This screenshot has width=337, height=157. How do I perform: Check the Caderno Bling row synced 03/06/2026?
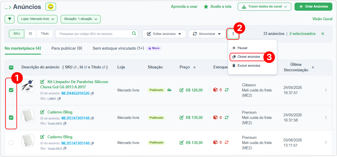pos(11,142)
